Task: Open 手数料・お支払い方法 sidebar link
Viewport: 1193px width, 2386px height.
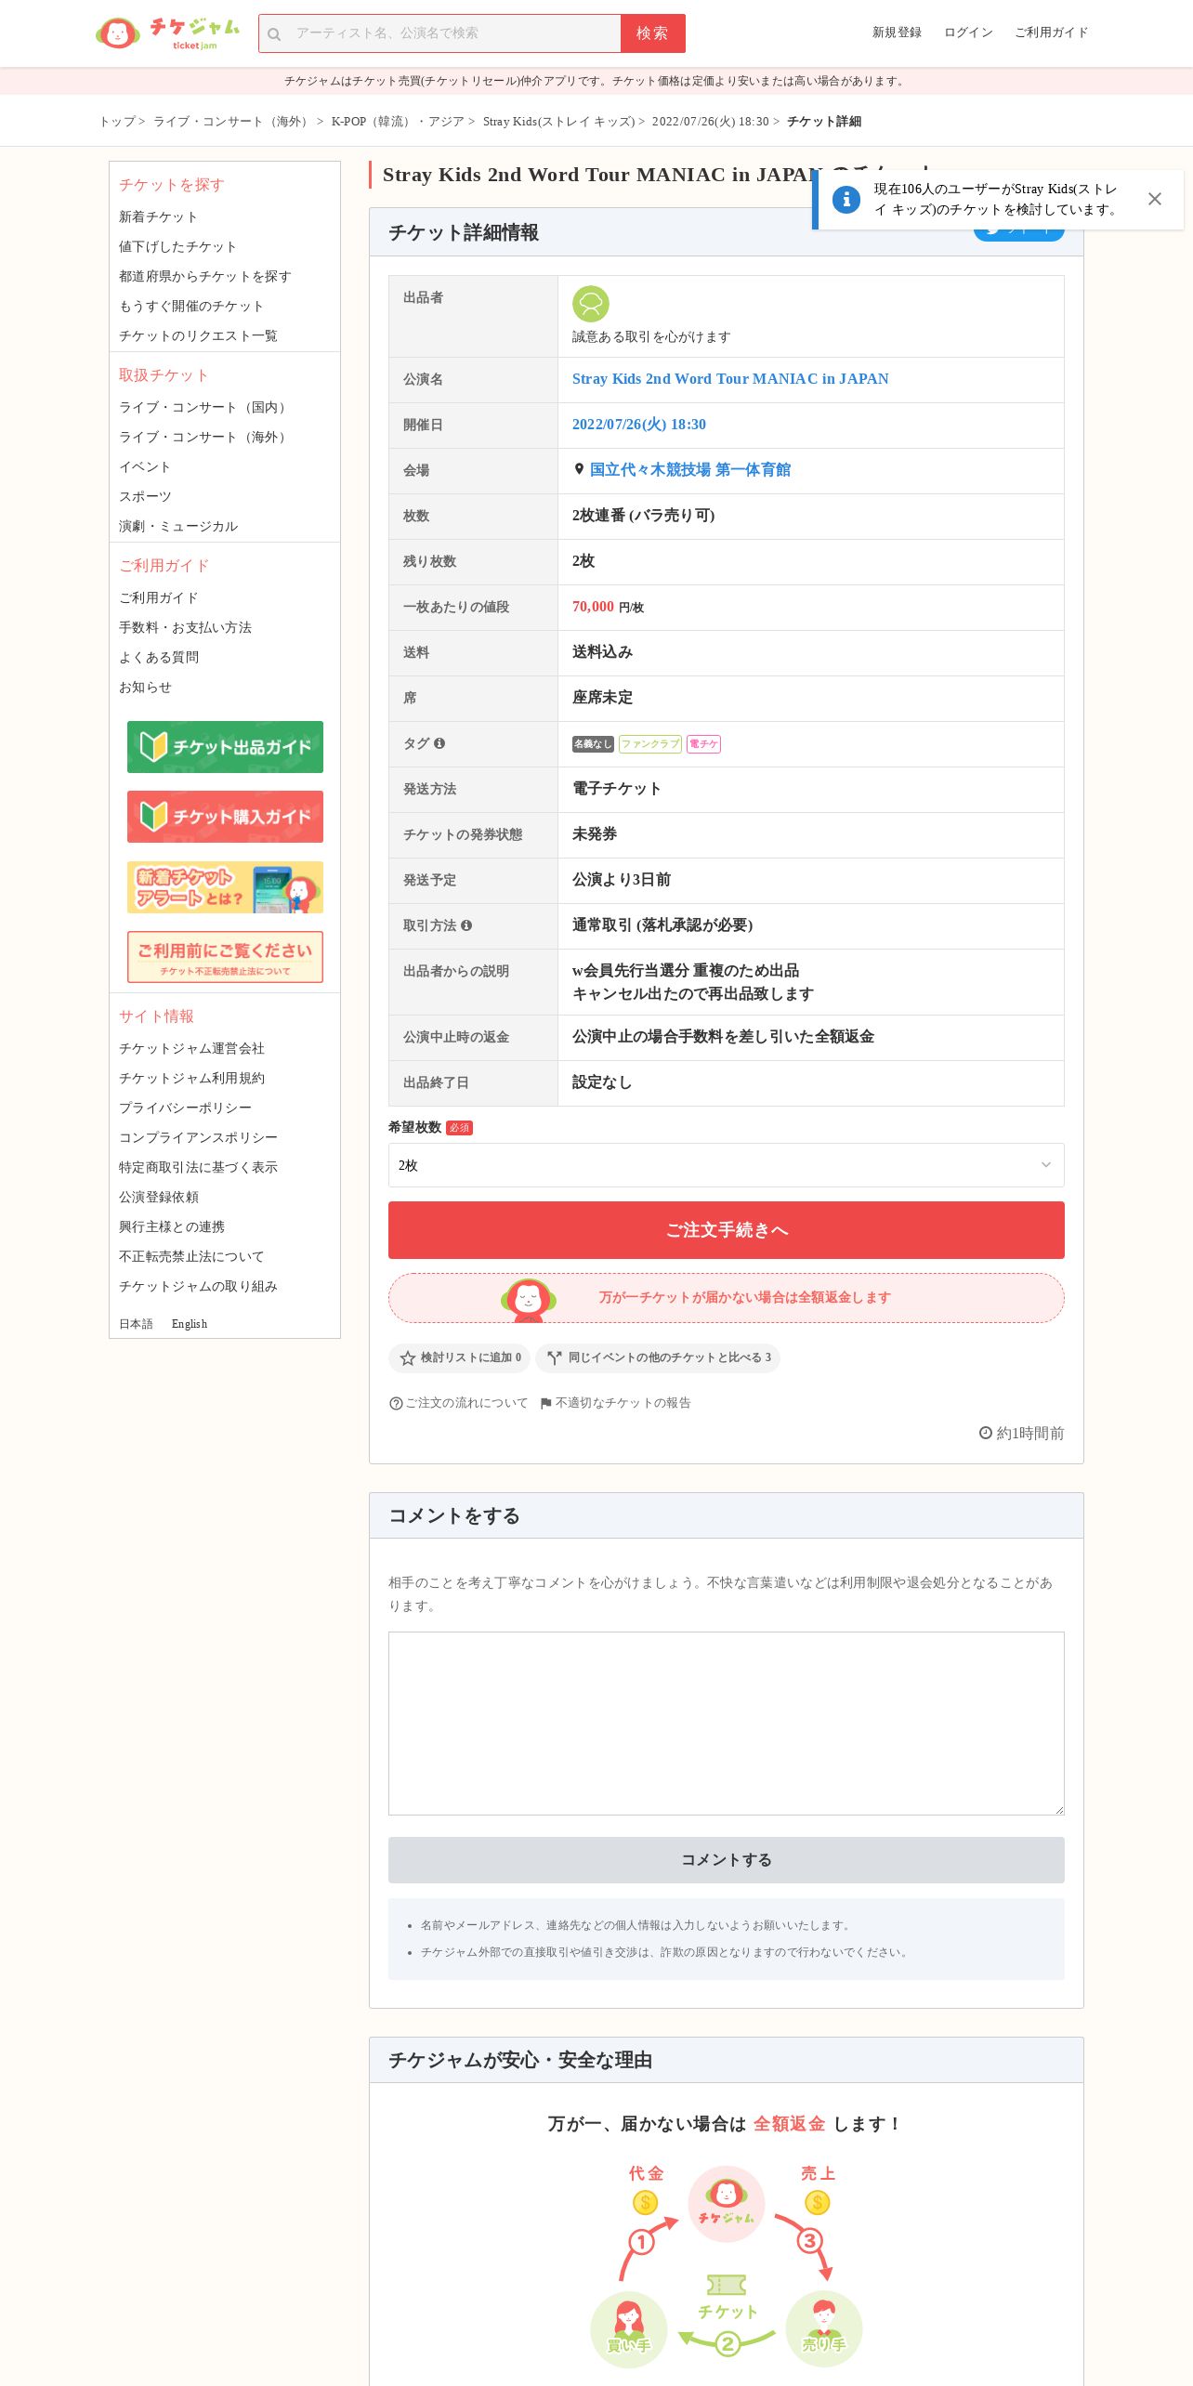Action: coord(185,627)
